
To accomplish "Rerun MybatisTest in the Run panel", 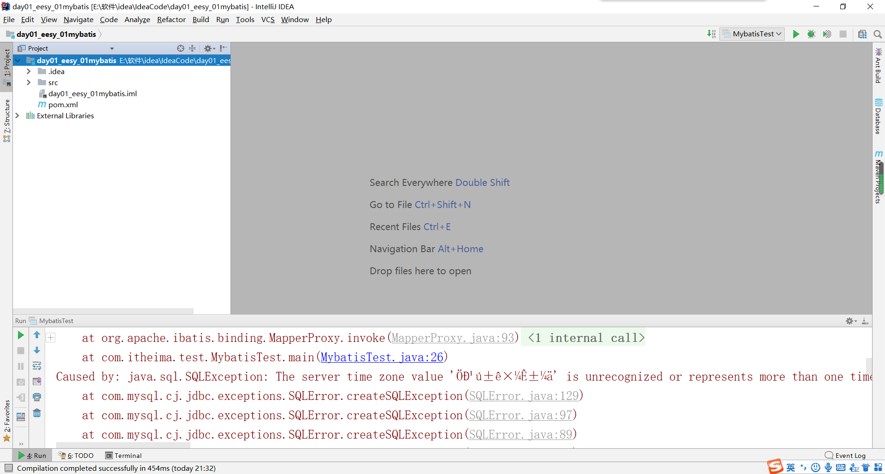I will tap(21, 335).
